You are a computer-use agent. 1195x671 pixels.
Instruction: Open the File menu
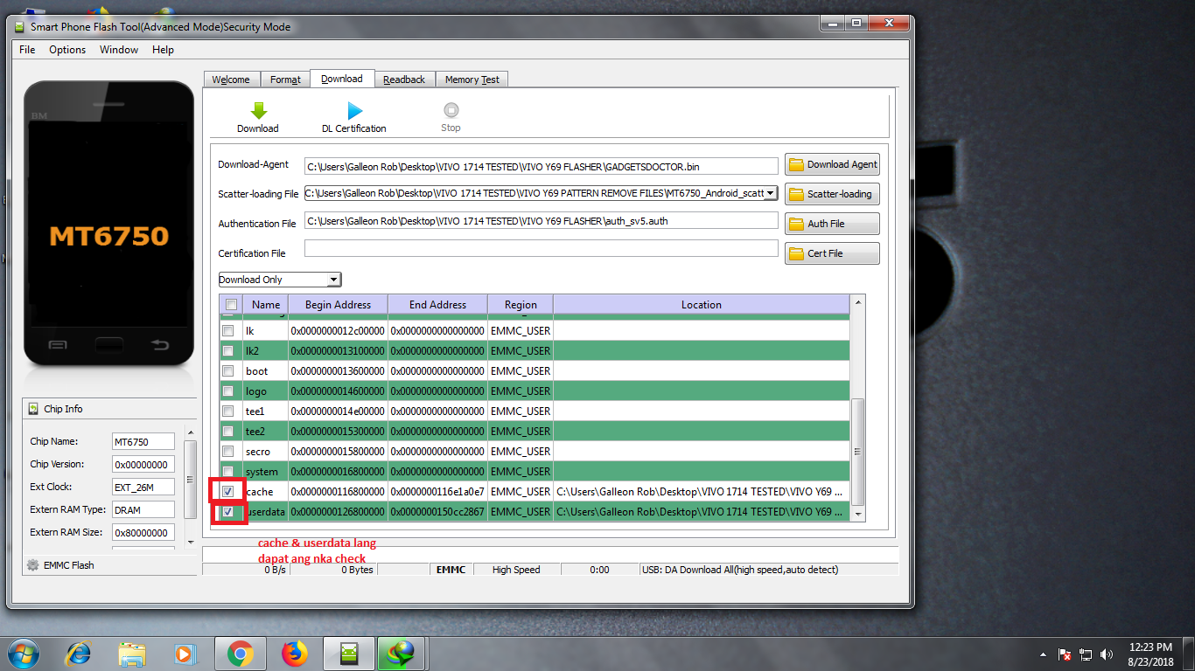pyautogui.click(x=27, y=50)
